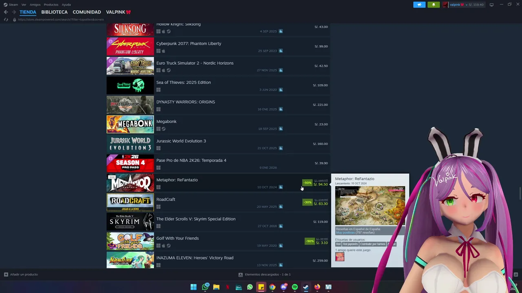
Task: Click the Rol tag in Metaphor popup
Action: click(338, 244)
